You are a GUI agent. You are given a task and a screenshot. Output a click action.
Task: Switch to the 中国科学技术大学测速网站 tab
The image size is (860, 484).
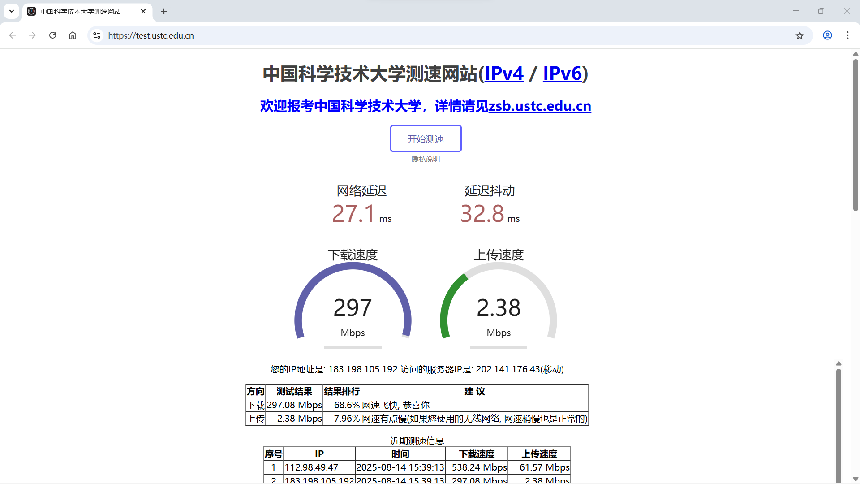pos(81,11)
